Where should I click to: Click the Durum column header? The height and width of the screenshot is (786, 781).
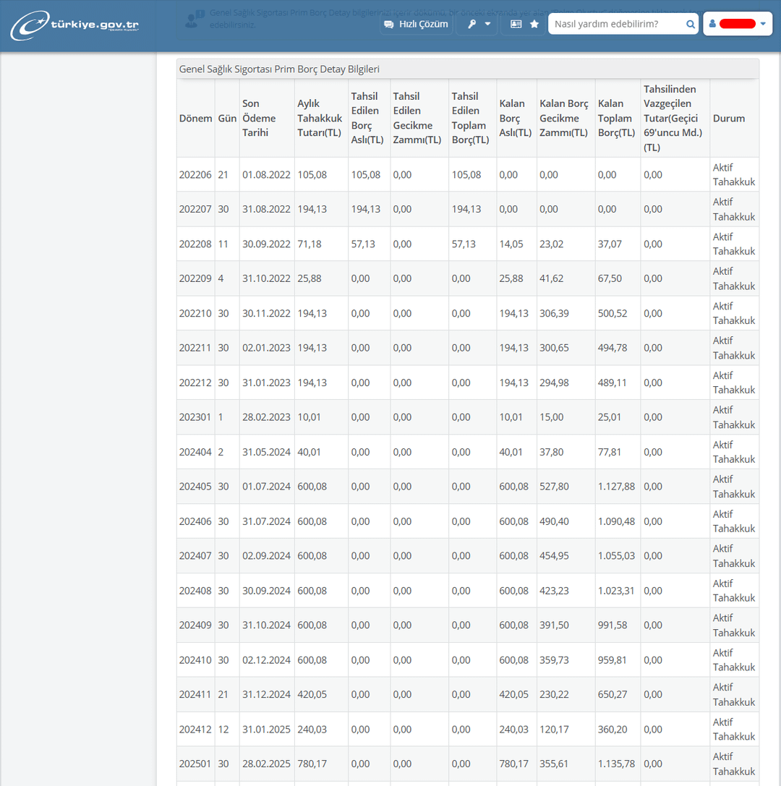(728, 119)
